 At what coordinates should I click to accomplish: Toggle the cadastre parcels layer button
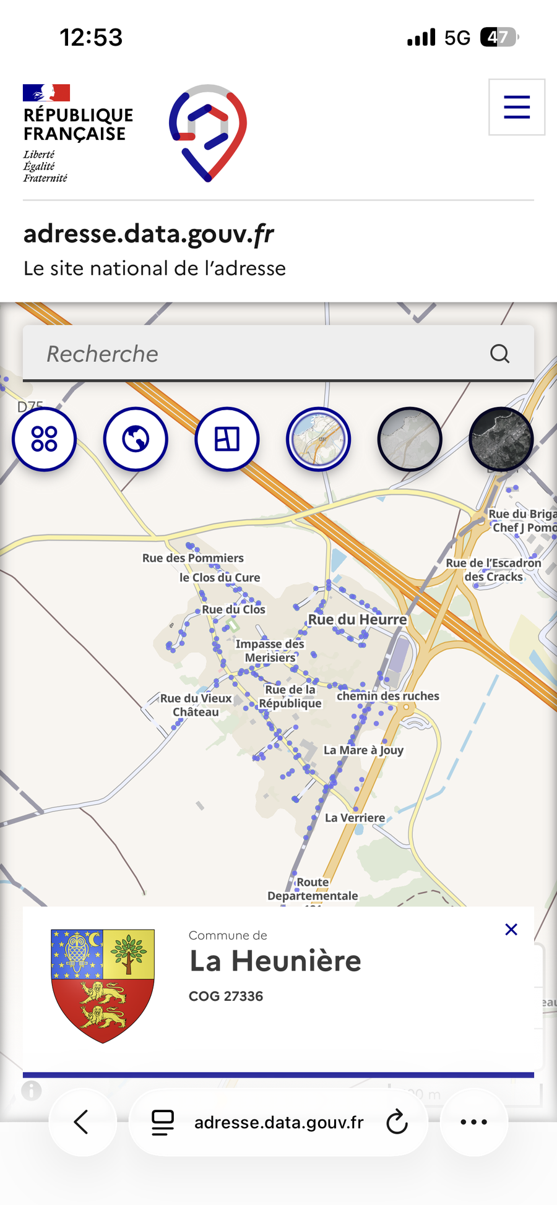[227, 439]
